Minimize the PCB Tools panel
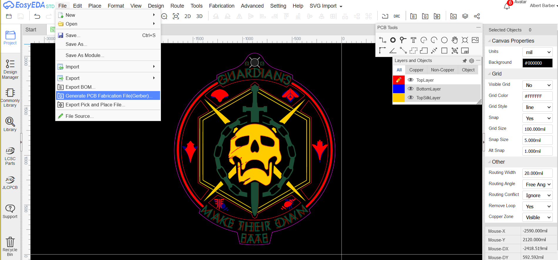The image size is (558, 260). tap(478, 27)
